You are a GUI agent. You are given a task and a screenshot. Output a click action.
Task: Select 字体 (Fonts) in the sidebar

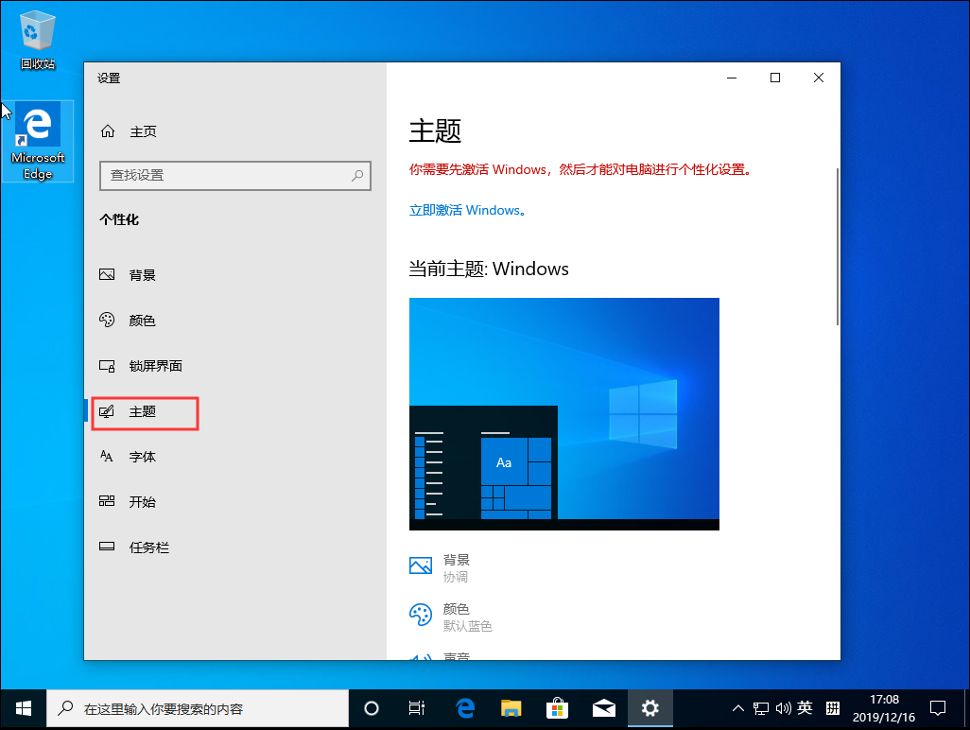[141, 456]
